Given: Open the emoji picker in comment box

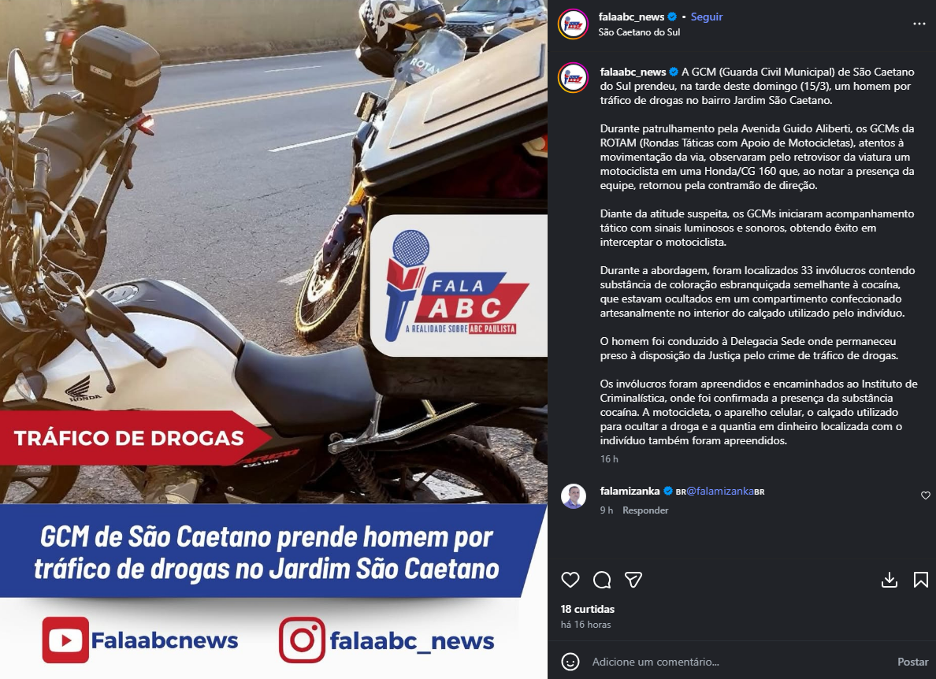Looking at the screenshot, I should pyautogui.click(x=570, y=662).
